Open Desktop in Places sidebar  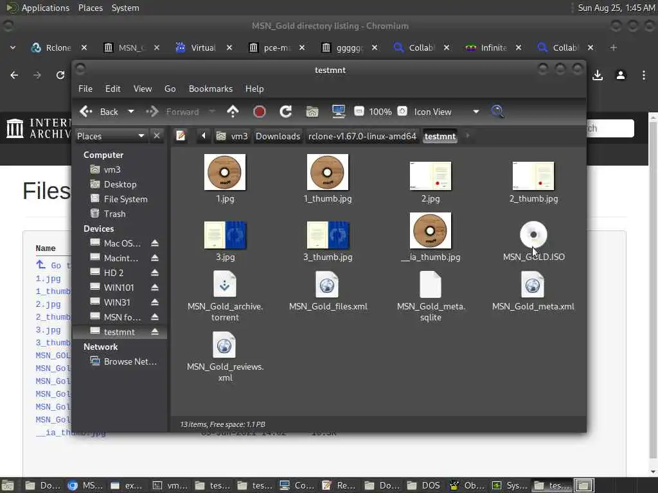pos(120,184)
